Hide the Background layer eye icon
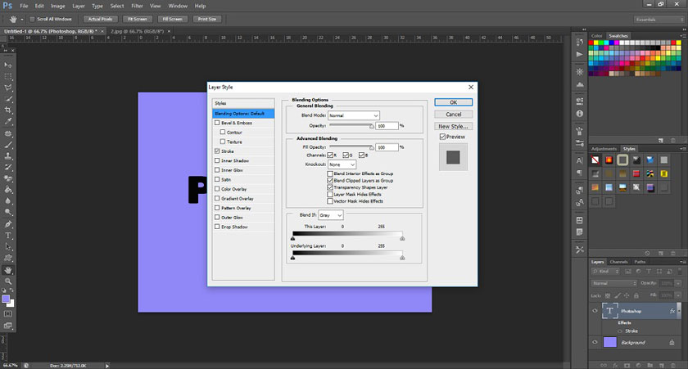 pos(595,342)
